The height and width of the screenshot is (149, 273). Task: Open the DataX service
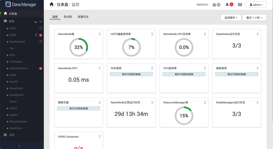tap(13, 102)
